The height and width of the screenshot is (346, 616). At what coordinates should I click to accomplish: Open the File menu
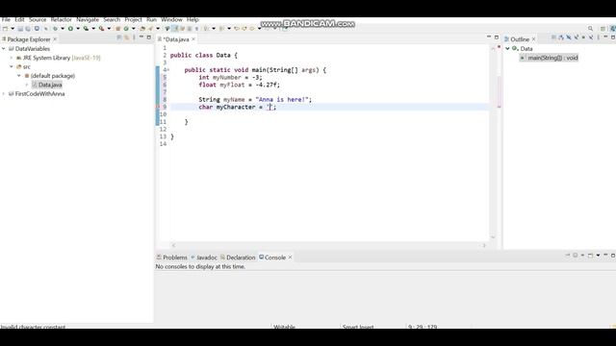click(x=6, y=19)
